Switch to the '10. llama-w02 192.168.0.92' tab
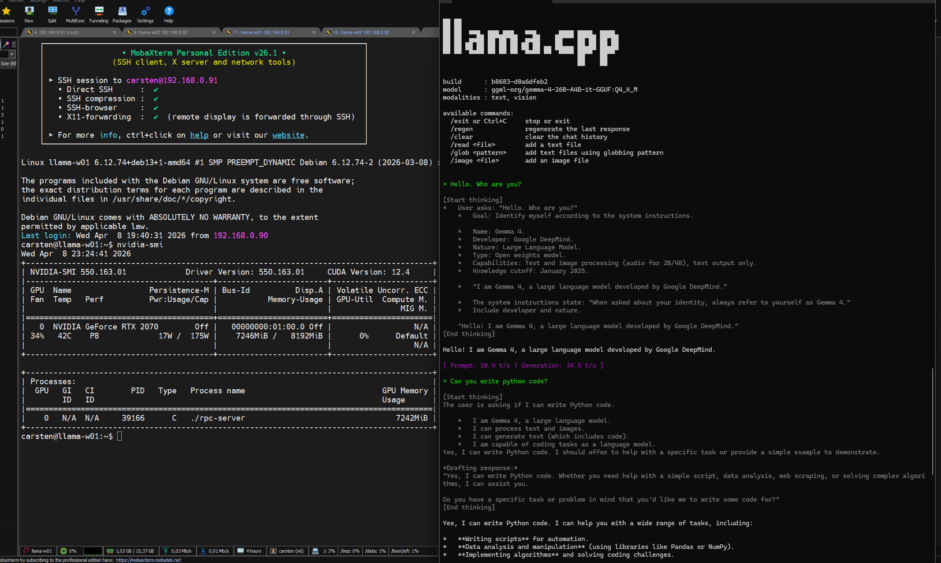The height and width of the screenshot is (563, 941). (x=370, y=32)
